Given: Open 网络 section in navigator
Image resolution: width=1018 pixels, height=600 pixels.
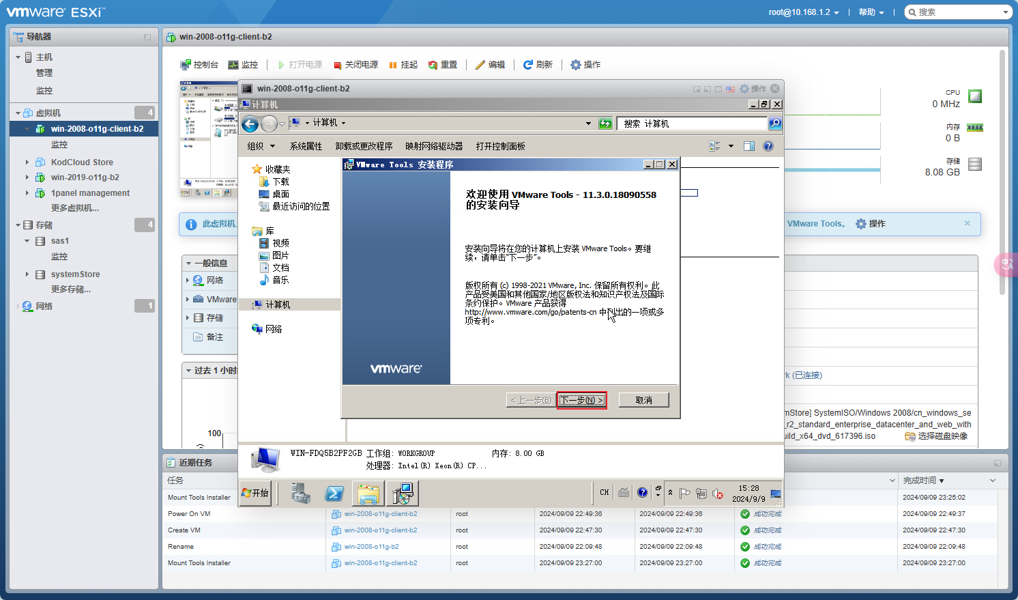Looking at the screenshot, I should coord(44,306).
